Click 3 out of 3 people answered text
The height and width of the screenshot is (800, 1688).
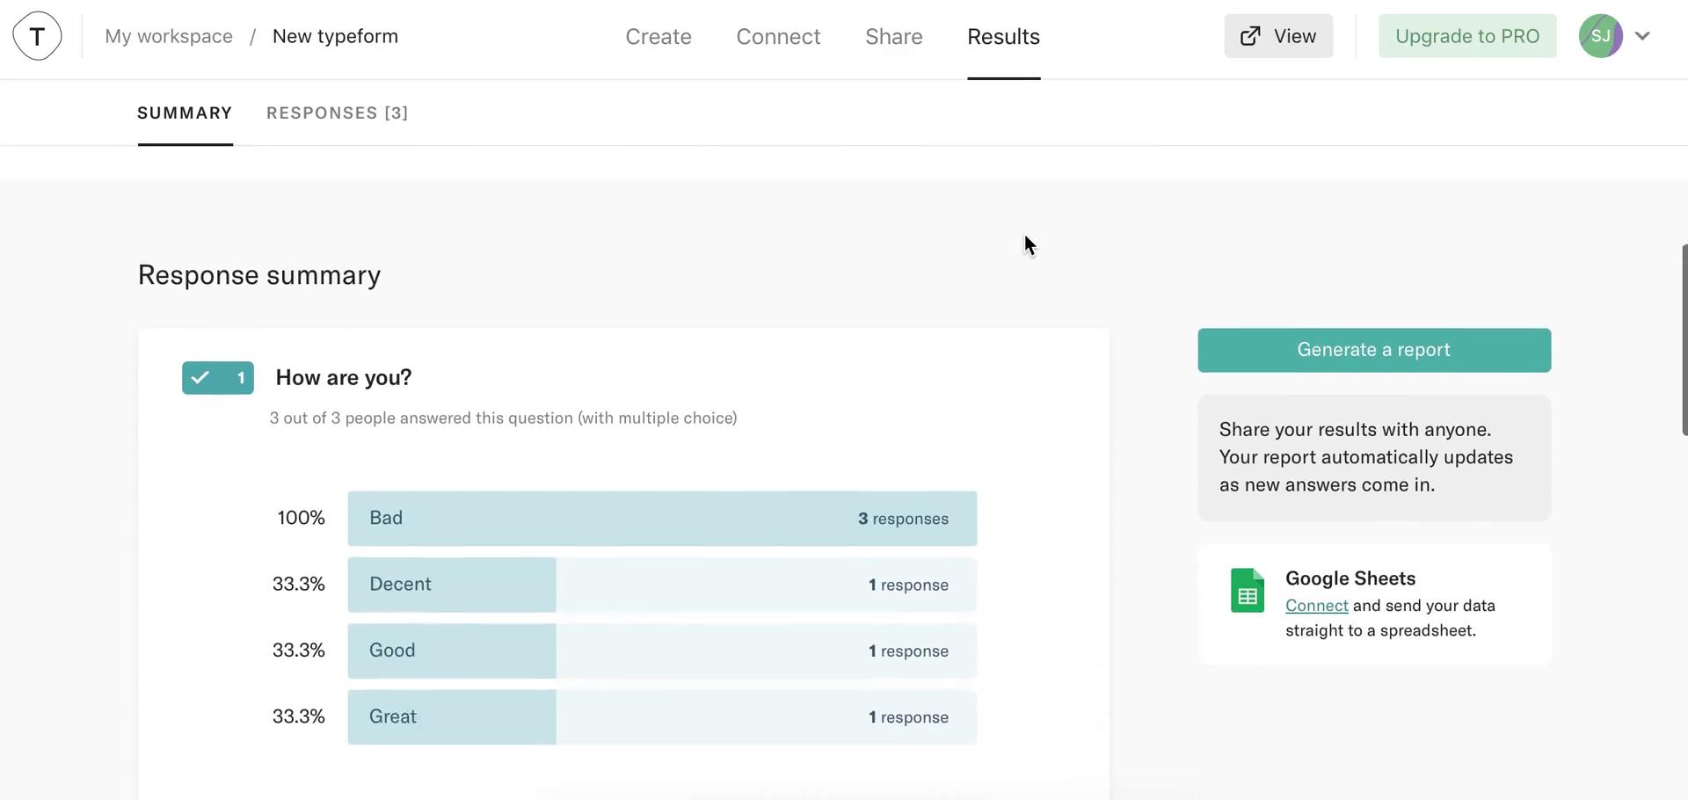503,418
